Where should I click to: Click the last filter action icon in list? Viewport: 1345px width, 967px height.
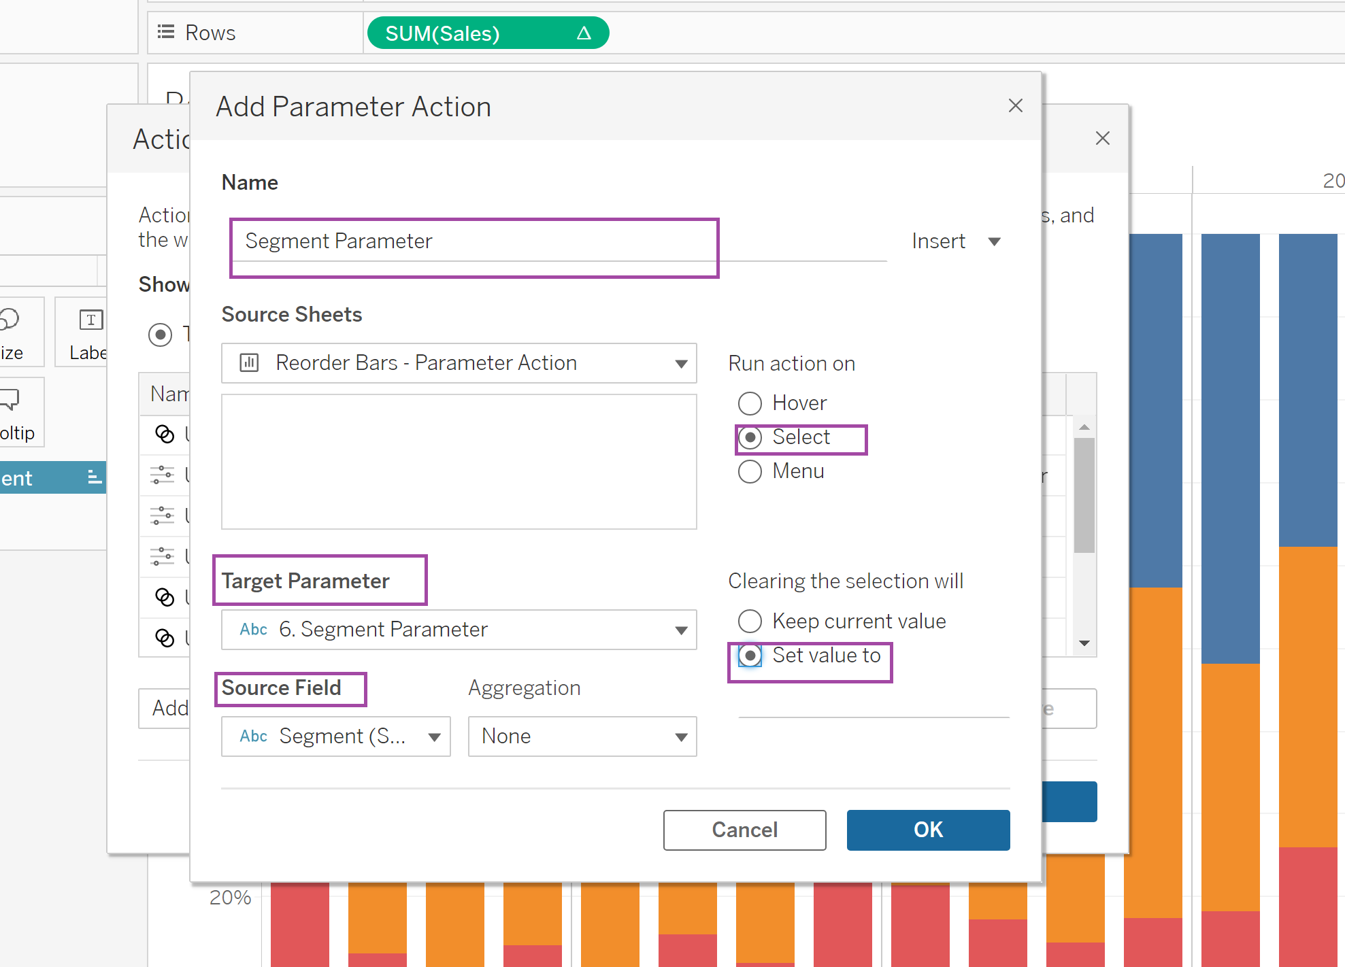[165, 637]
